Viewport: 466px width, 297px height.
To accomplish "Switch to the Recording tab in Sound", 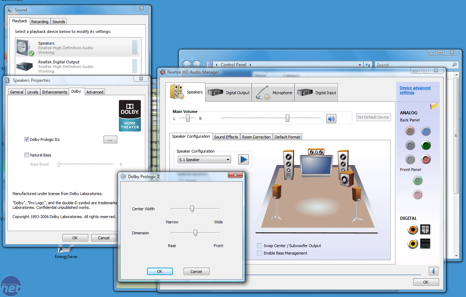I will point(40,22).
